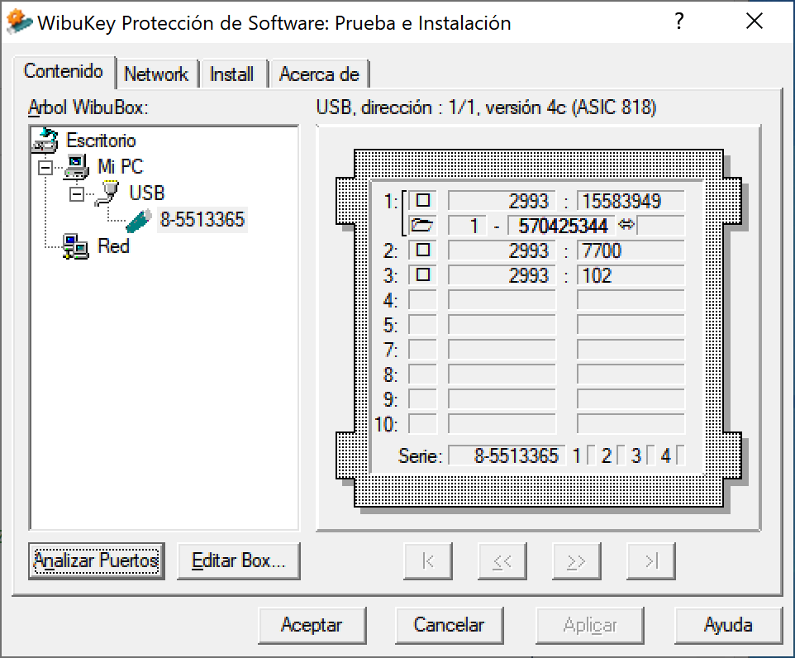Viewport: 795px width, 658px height.
Task: Click the empty user code field of entry 10
Action: coord(631,424)
